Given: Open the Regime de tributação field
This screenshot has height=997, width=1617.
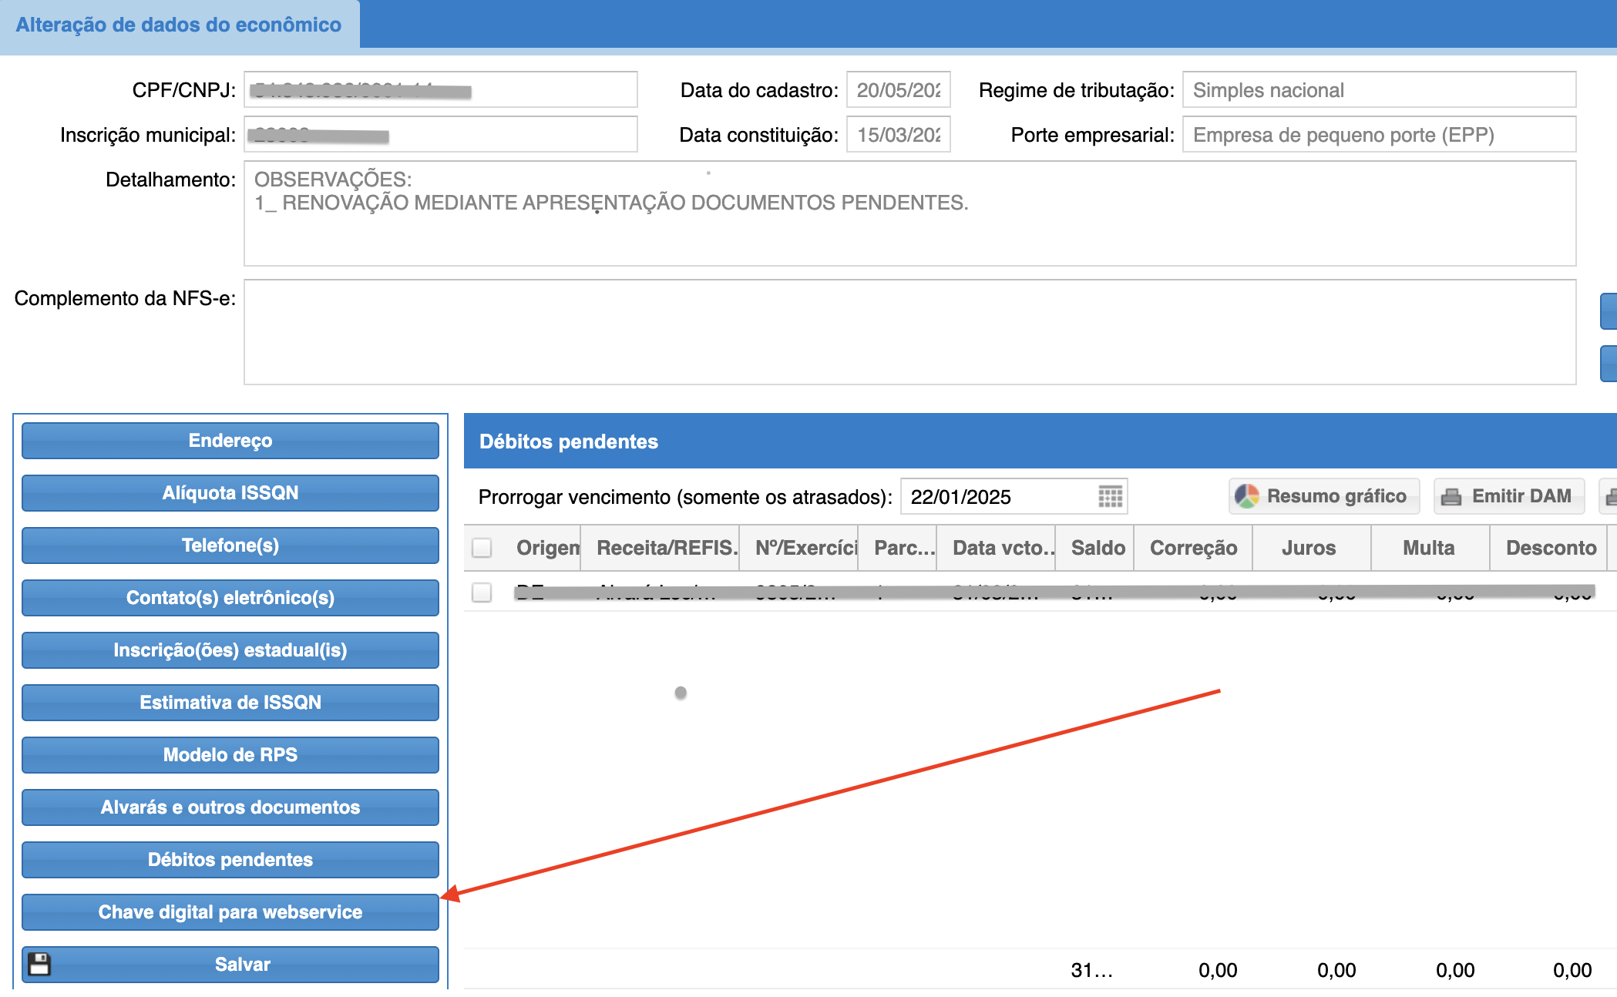Looking at the screenshot, I should (1378, 90).
